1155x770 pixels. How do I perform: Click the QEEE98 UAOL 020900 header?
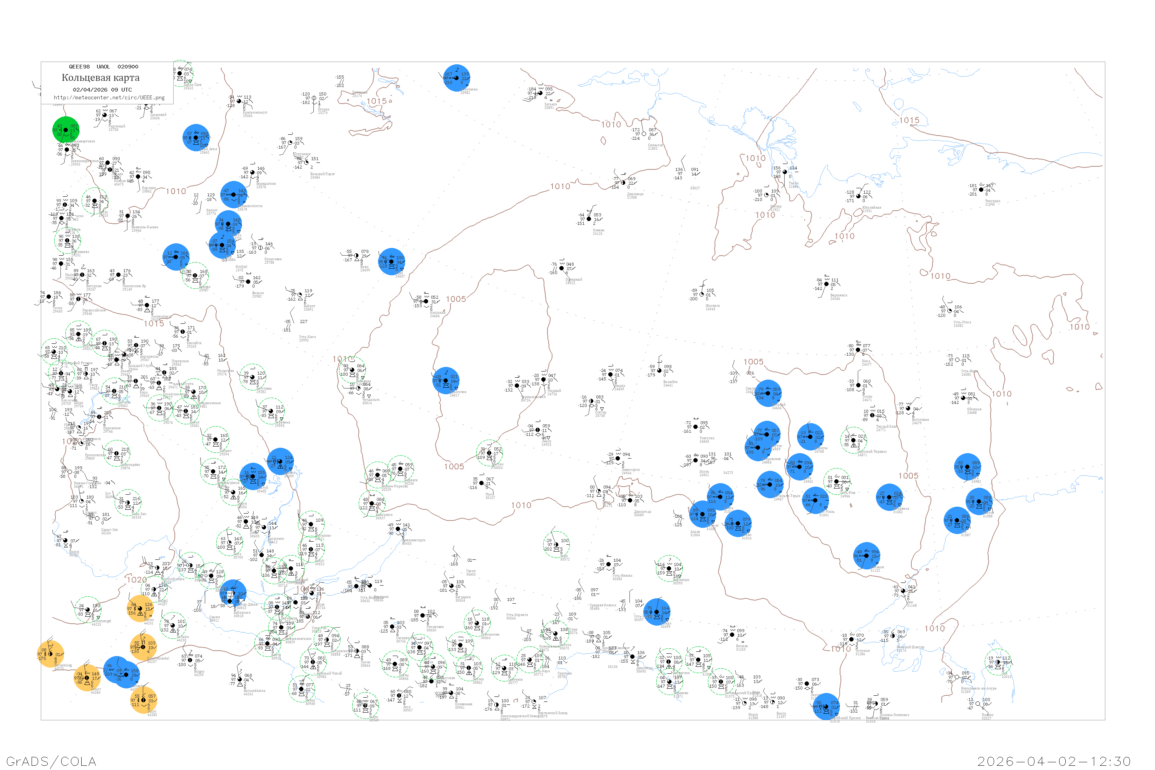[103, 67]
